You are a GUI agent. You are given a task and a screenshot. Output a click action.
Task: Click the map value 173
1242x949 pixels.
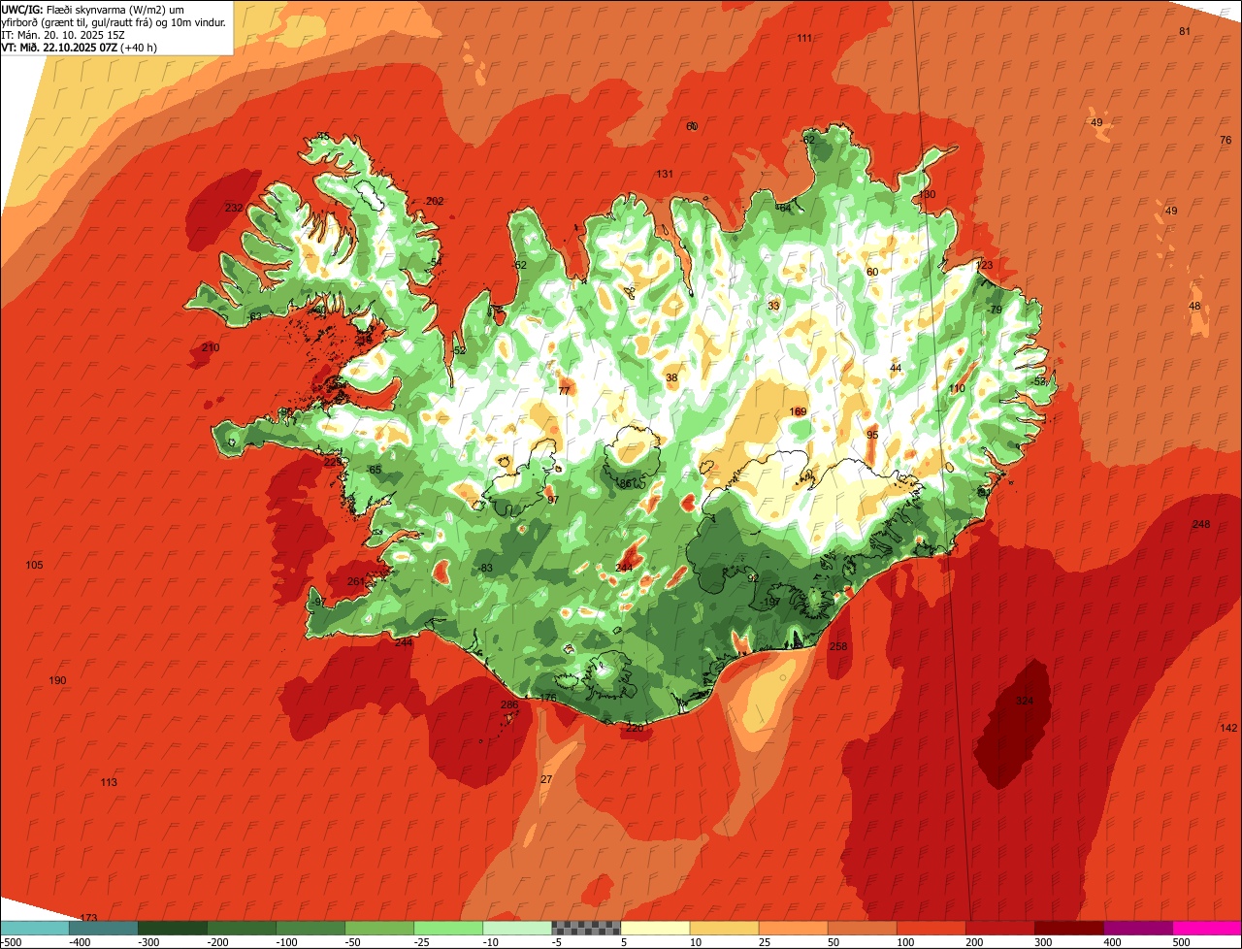[89, 918]
